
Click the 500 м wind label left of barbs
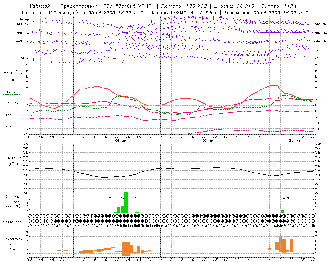[x=24, y=50]
